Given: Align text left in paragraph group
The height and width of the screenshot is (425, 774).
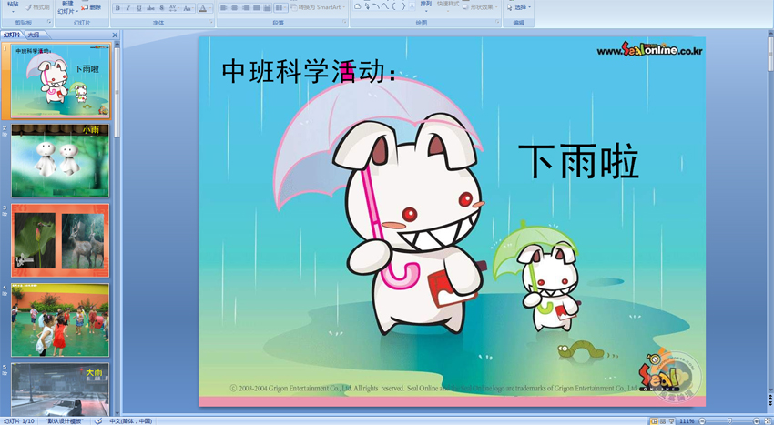Looking at the screenshot, I should click(224, 8).
